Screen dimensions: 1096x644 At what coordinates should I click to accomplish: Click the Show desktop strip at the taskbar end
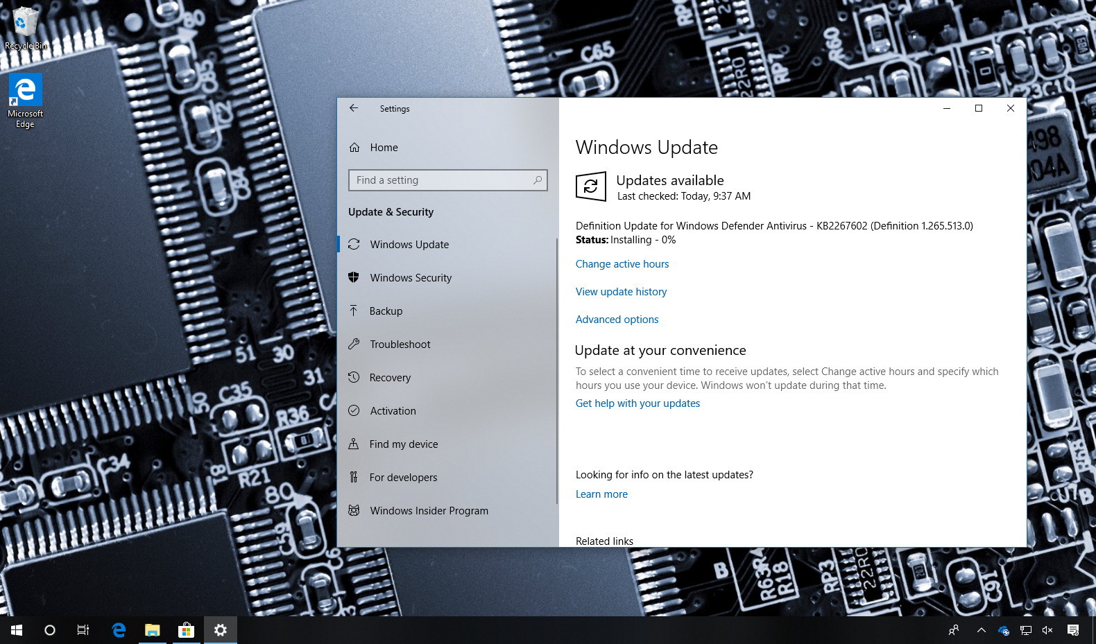(1093, 630)
